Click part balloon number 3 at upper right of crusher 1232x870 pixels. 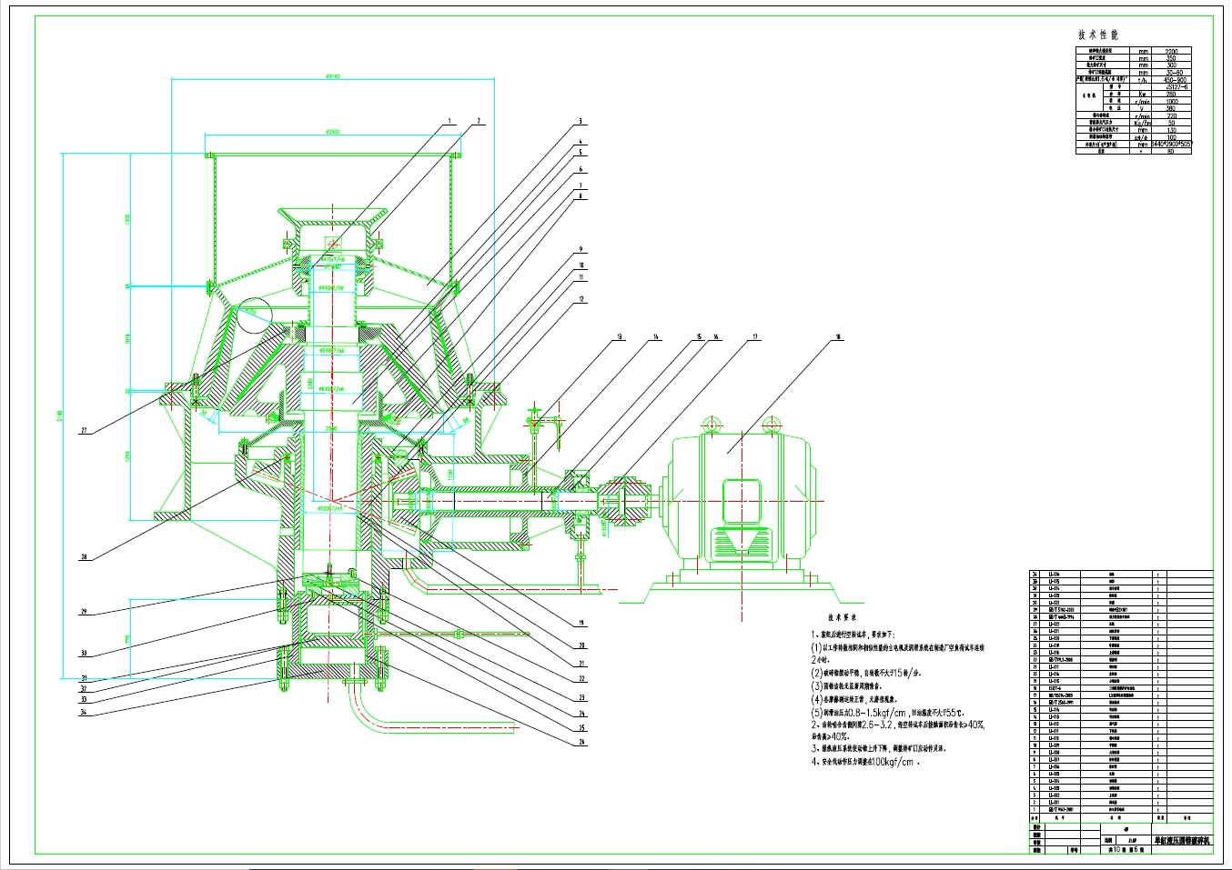[x=581, y=121]
